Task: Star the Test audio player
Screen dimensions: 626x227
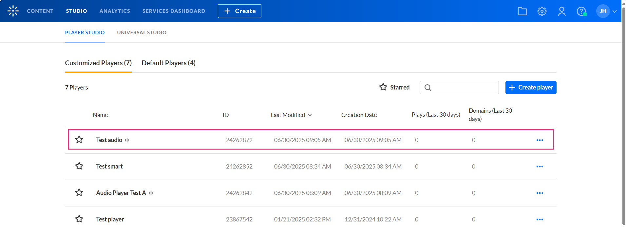Action: pos(79,140)
